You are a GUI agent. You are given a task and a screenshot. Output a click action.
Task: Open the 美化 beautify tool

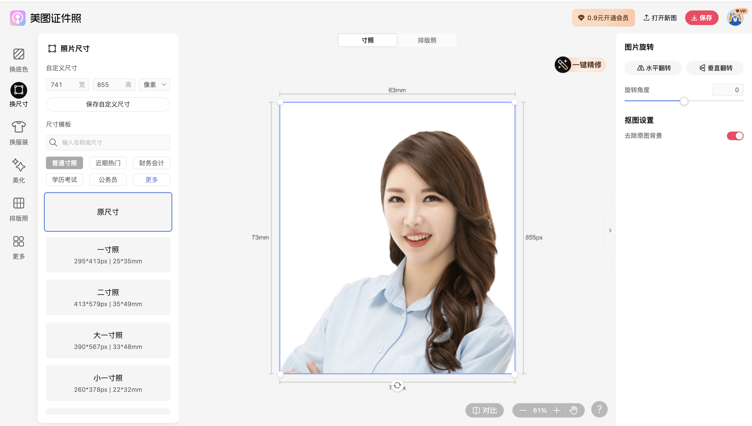point(19,165)
